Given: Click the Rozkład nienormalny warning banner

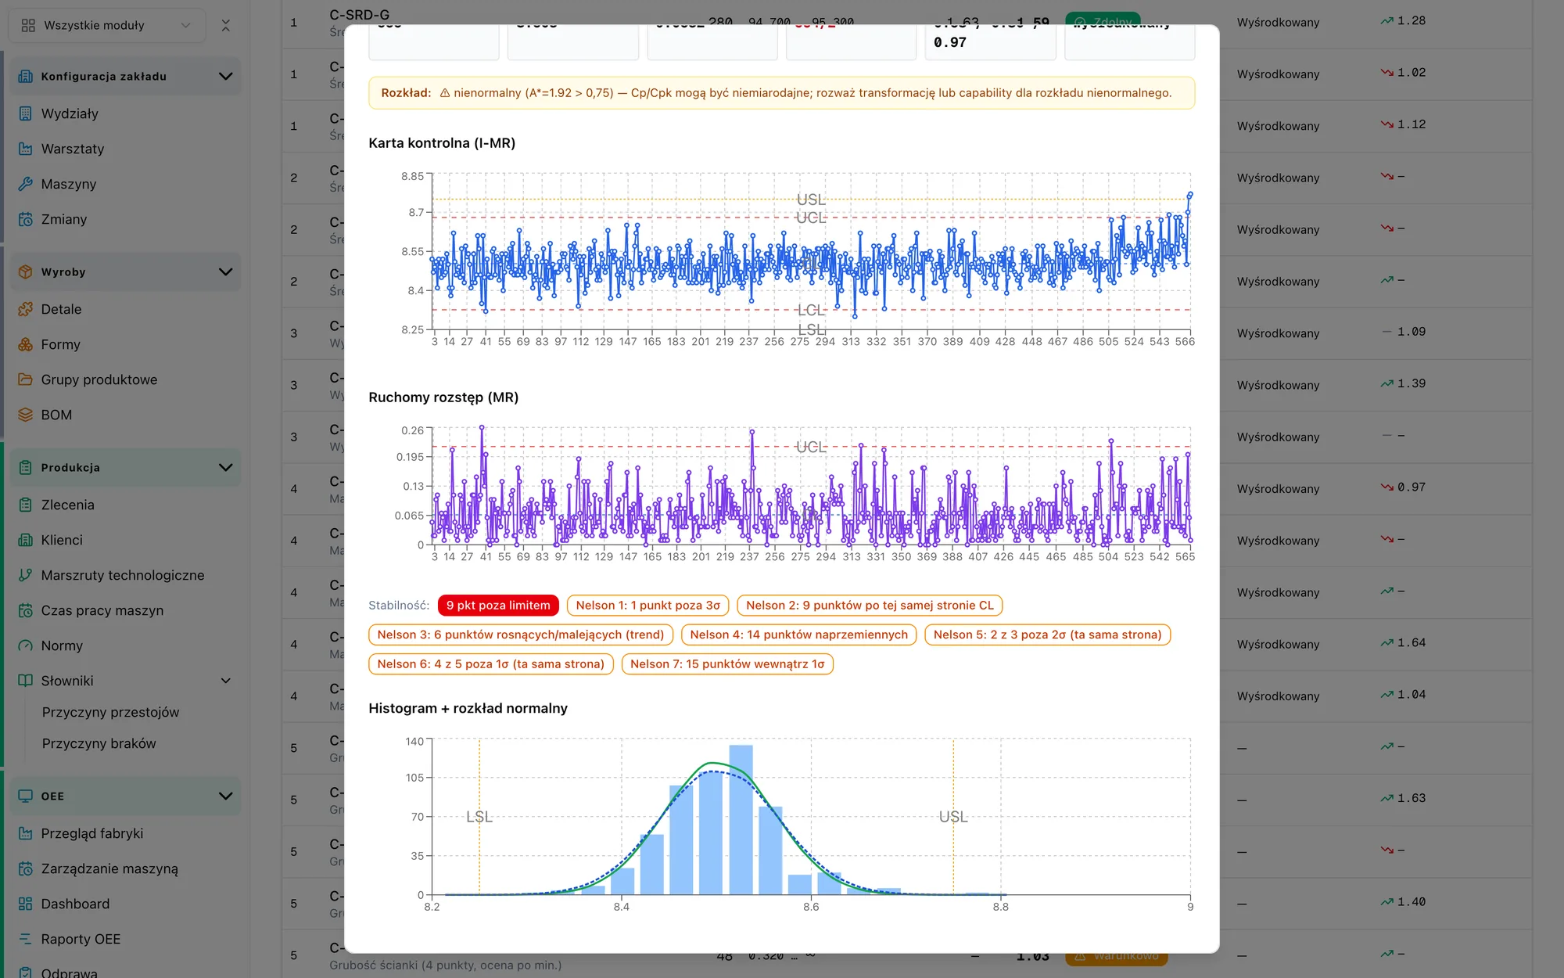Looking at the screenshot, I should (781, 92).
